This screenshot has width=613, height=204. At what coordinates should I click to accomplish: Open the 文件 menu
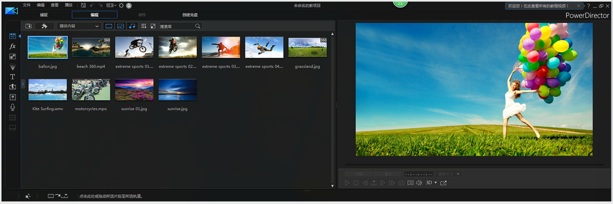click(27, 6)
